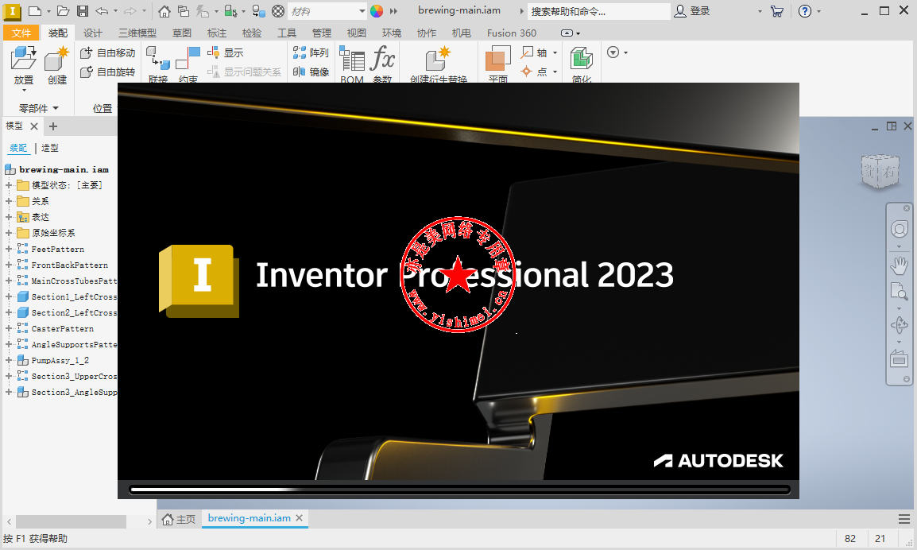Open the Axis (轴) dropdown arrow
This screenshot has height=550, width=917.
click(x=555, y=52)
